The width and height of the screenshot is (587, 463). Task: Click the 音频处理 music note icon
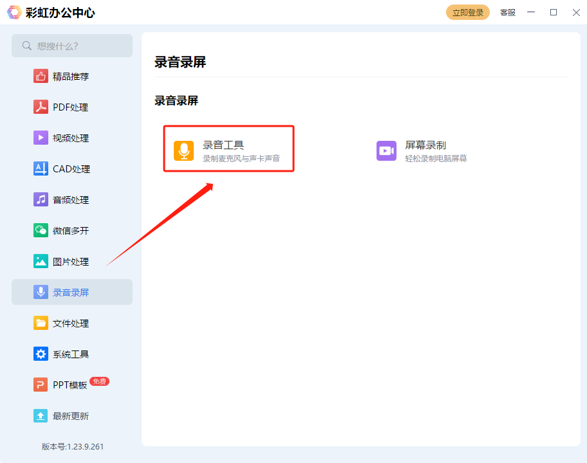click(x=41, y=199)
